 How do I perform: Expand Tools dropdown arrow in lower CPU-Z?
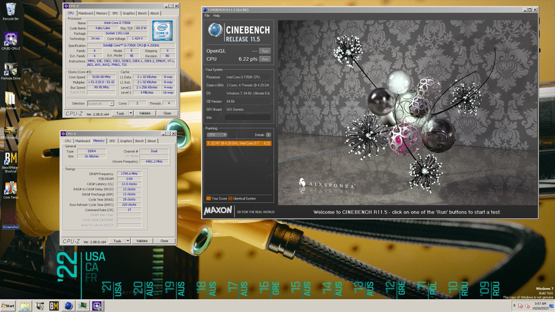[128, 241]
